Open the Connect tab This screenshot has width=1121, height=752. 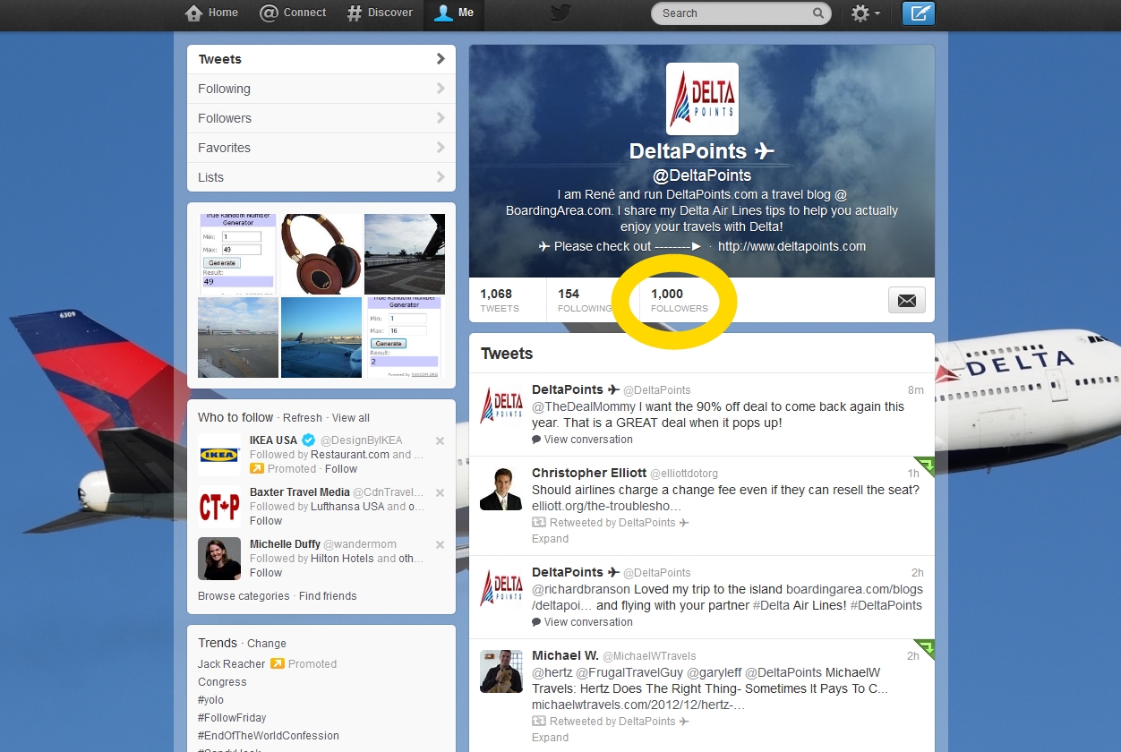293,13
